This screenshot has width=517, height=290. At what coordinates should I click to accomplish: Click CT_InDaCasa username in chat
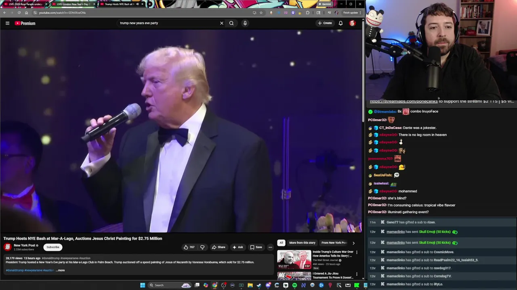390,128
